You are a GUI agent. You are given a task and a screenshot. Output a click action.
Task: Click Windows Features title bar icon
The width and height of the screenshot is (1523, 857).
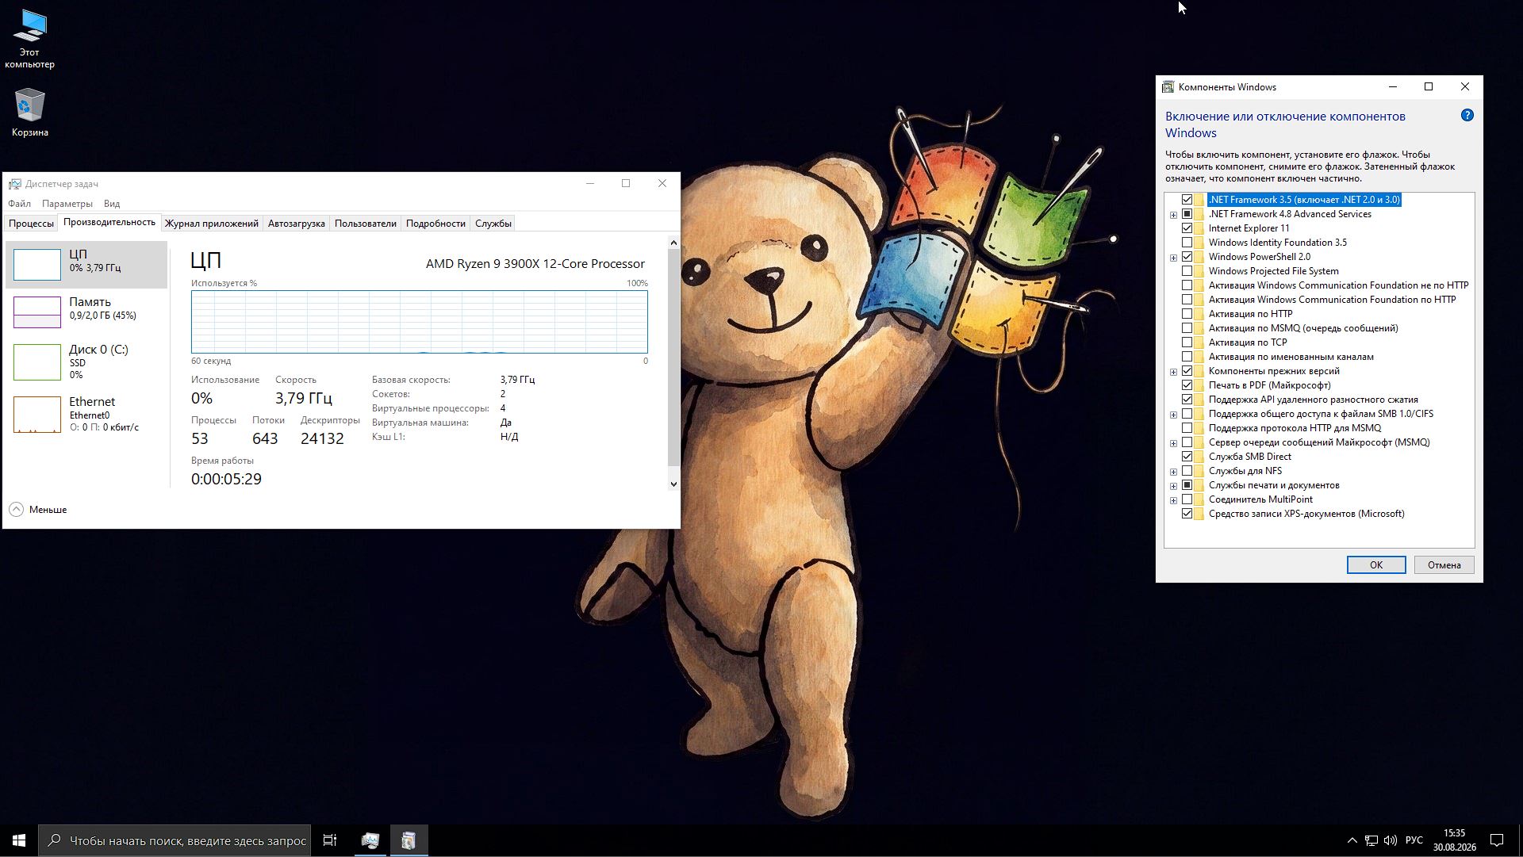tap(1168, 87)
